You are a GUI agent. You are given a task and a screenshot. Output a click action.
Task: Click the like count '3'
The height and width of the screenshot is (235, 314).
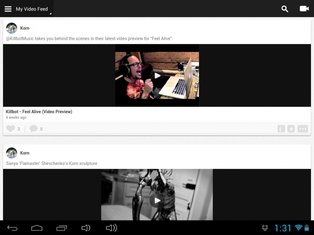click(x=18, y=129)
